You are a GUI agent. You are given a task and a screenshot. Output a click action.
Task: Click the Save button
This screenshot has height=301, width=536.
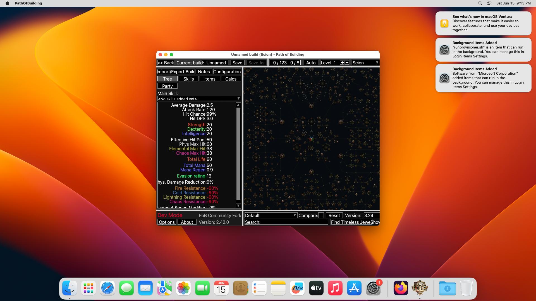point(237,63)
